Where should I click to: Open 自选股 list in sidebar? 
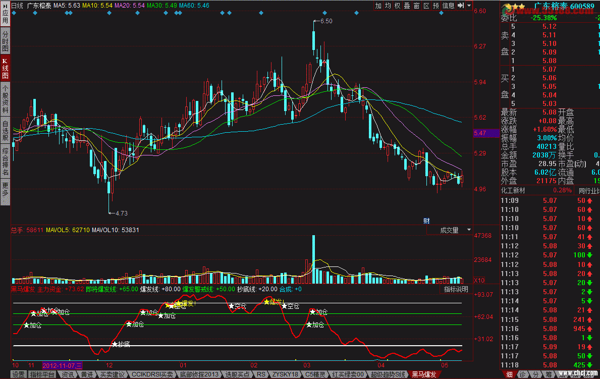5,131
